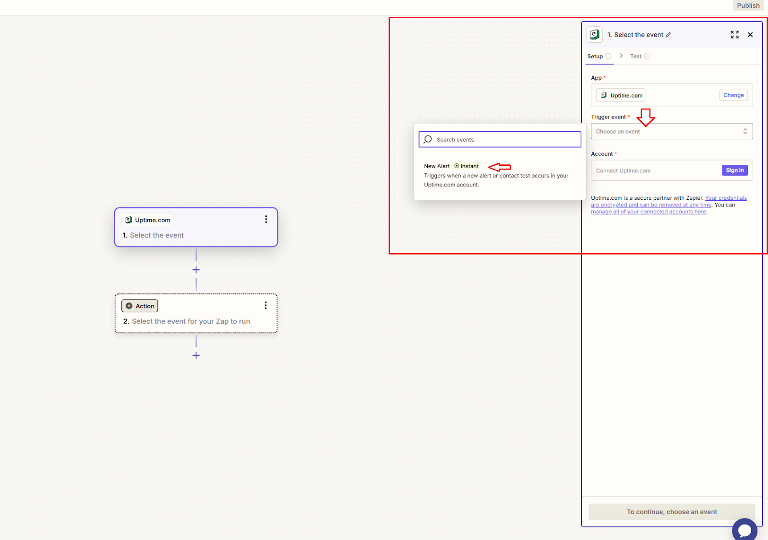The height and width of the screenshot is (540, 768).
Task: Close the Select the event panel
Action: [x=750, y=35]
